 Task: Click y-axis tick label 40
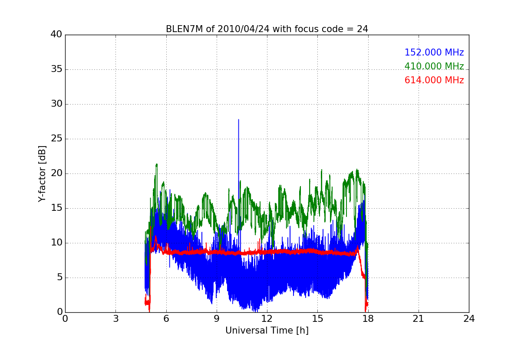click(56, 35)
